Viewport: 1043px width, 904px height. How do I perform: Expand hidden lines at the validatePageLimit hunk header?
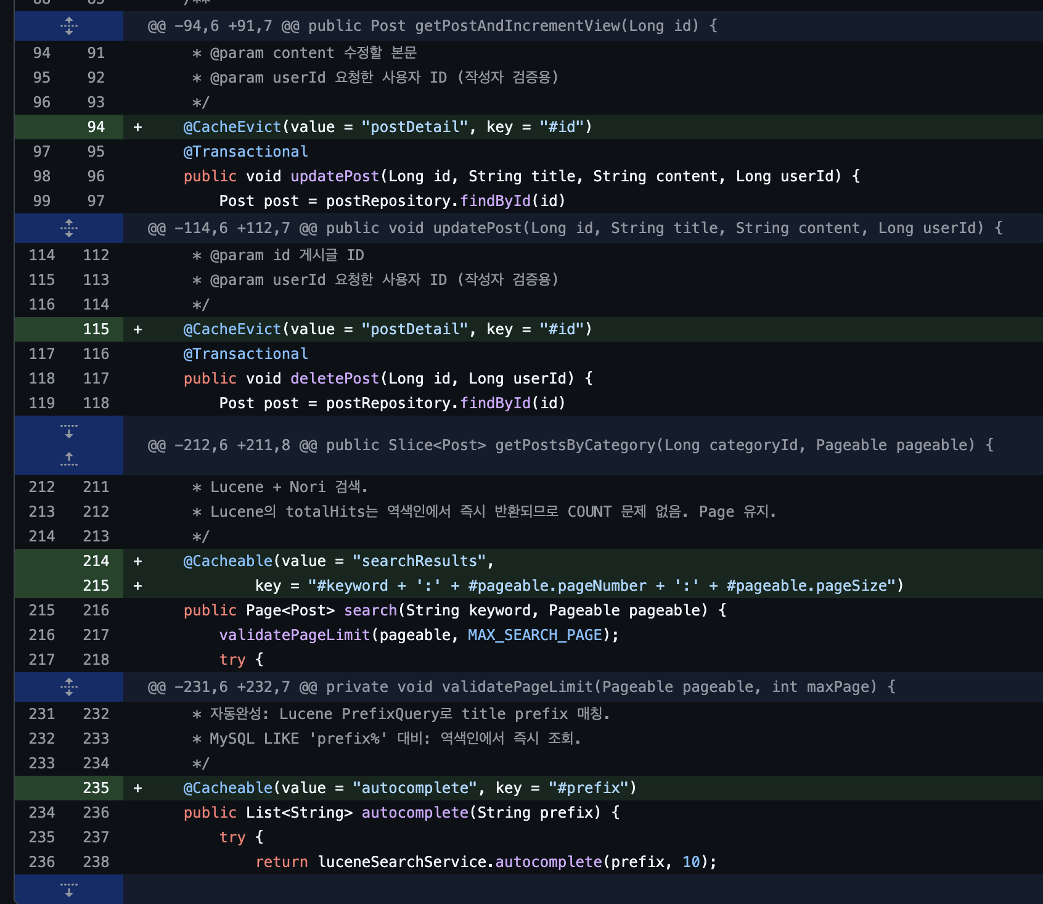pyautogui.click(x=68, y=687)
